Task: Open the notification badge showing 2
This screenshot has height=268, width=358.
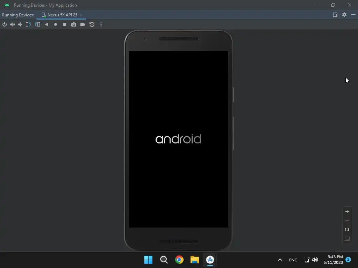Action: click(348, 259)
